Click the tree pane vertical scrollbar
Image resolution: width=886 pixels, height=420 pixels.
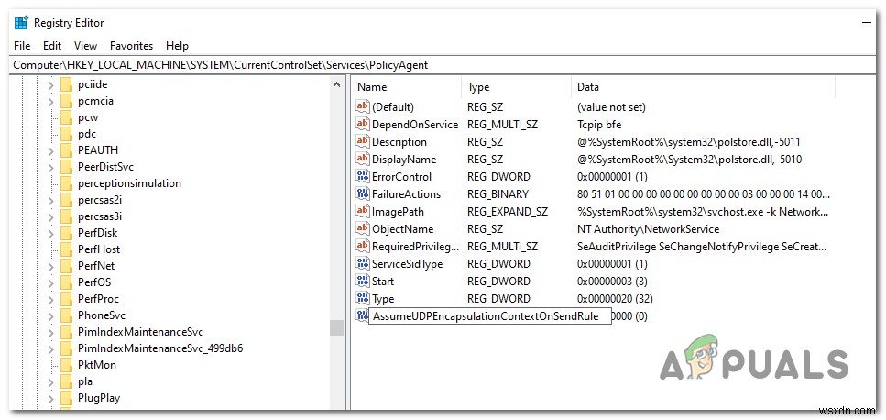coord(336,229)
